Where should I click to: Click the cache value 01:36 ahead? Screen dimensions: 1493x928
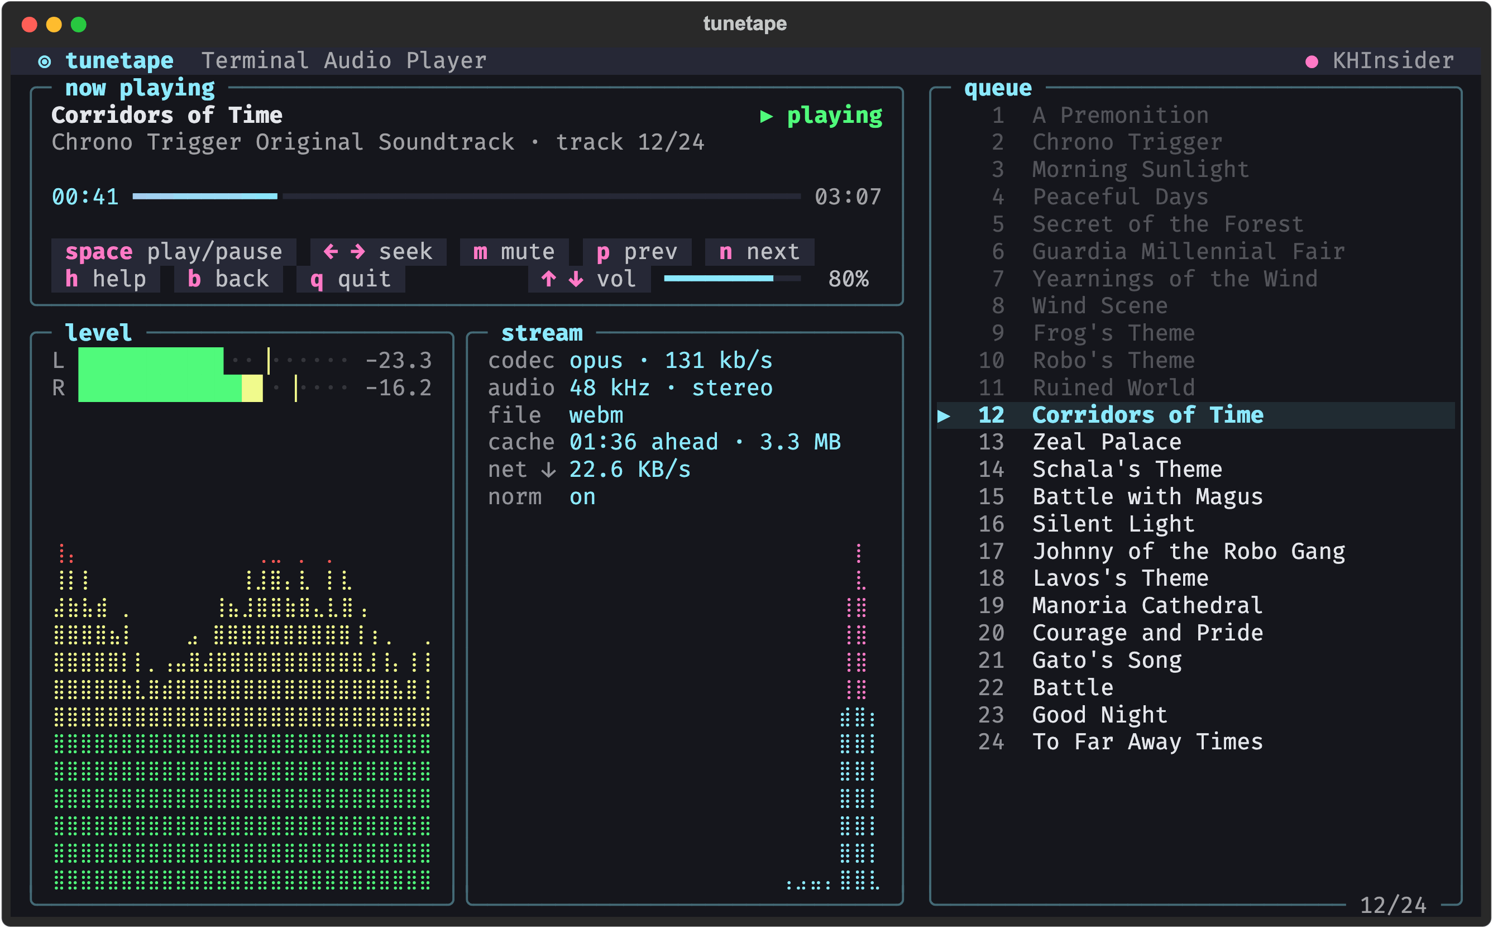705,443
